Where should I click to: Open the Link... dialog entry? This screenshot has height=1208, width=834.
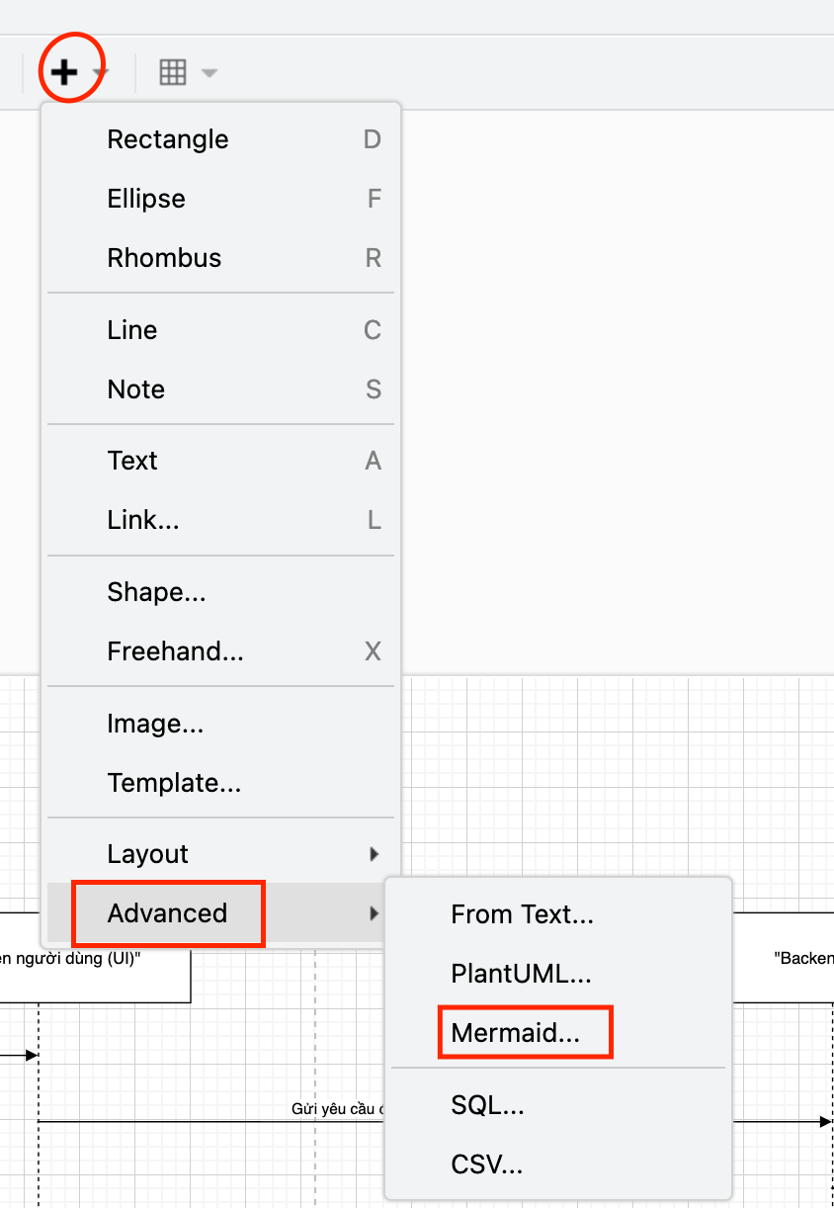(143, 520)
